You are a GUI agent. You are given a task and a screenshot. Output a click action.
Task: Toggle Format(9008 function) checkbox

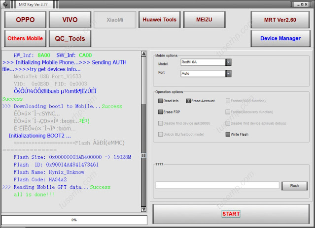[228, 101]
